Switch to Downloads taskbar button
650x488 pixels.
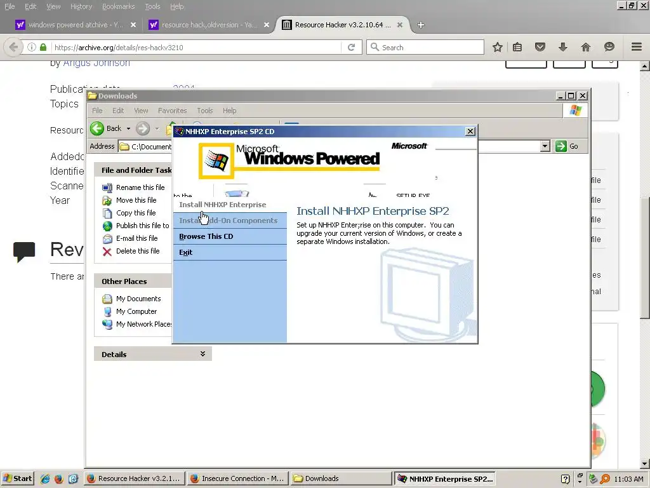tap(341, 478)
